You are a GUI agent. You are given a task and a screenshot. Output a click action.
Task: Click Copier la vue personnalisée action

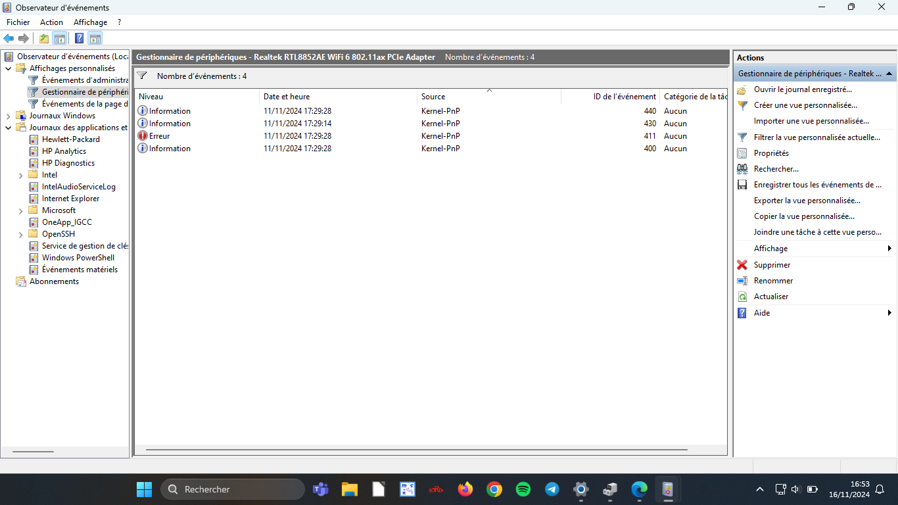(x=804, y=216)
